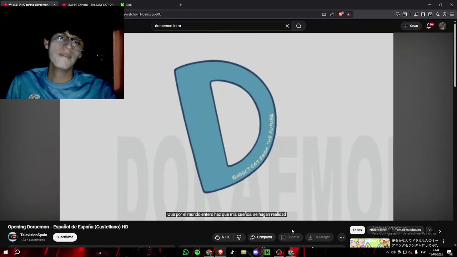Click the TelevisionSpain channel avatar
The width and height of the screenshot is (457, 257).
coord(12,237)
